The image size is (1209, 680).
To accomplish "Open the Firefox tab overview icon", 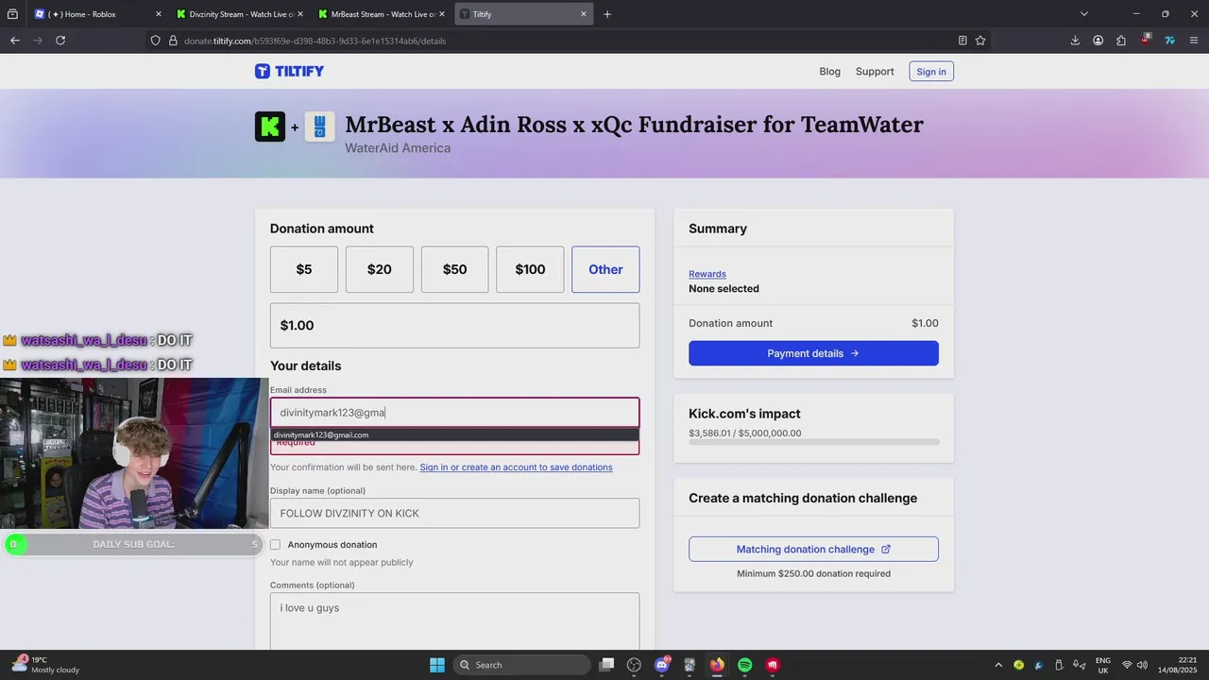I will pos(12,14).
